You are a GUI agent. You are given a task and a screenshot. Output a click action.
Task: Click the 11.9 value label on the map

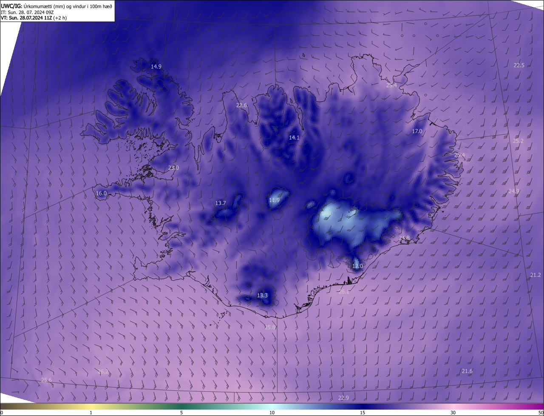click(x=274, y=200)
